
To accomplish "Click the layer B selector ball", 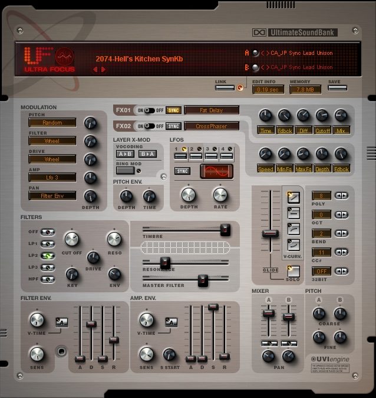I will coord(255,67).
